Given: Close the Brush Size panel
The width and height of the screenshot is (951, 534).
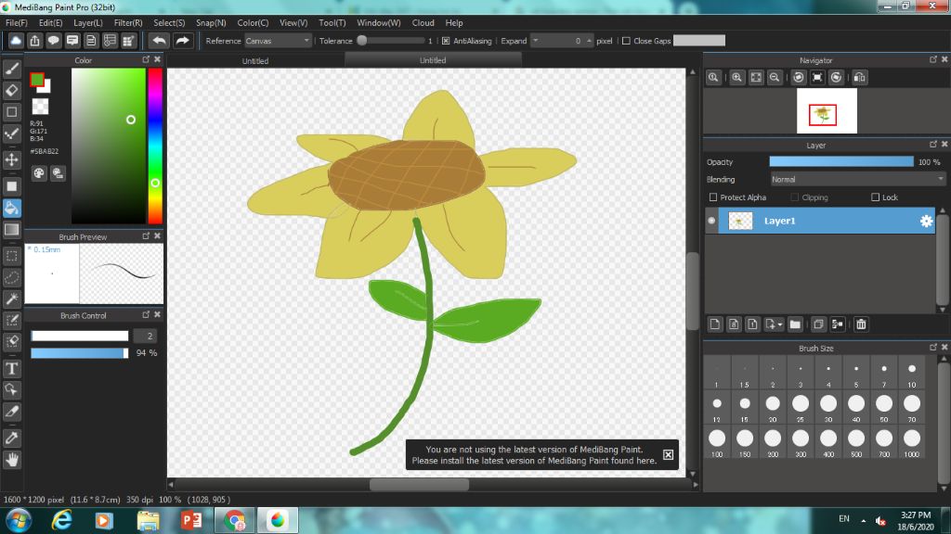Looking at the screenshot, I should 944,348.
